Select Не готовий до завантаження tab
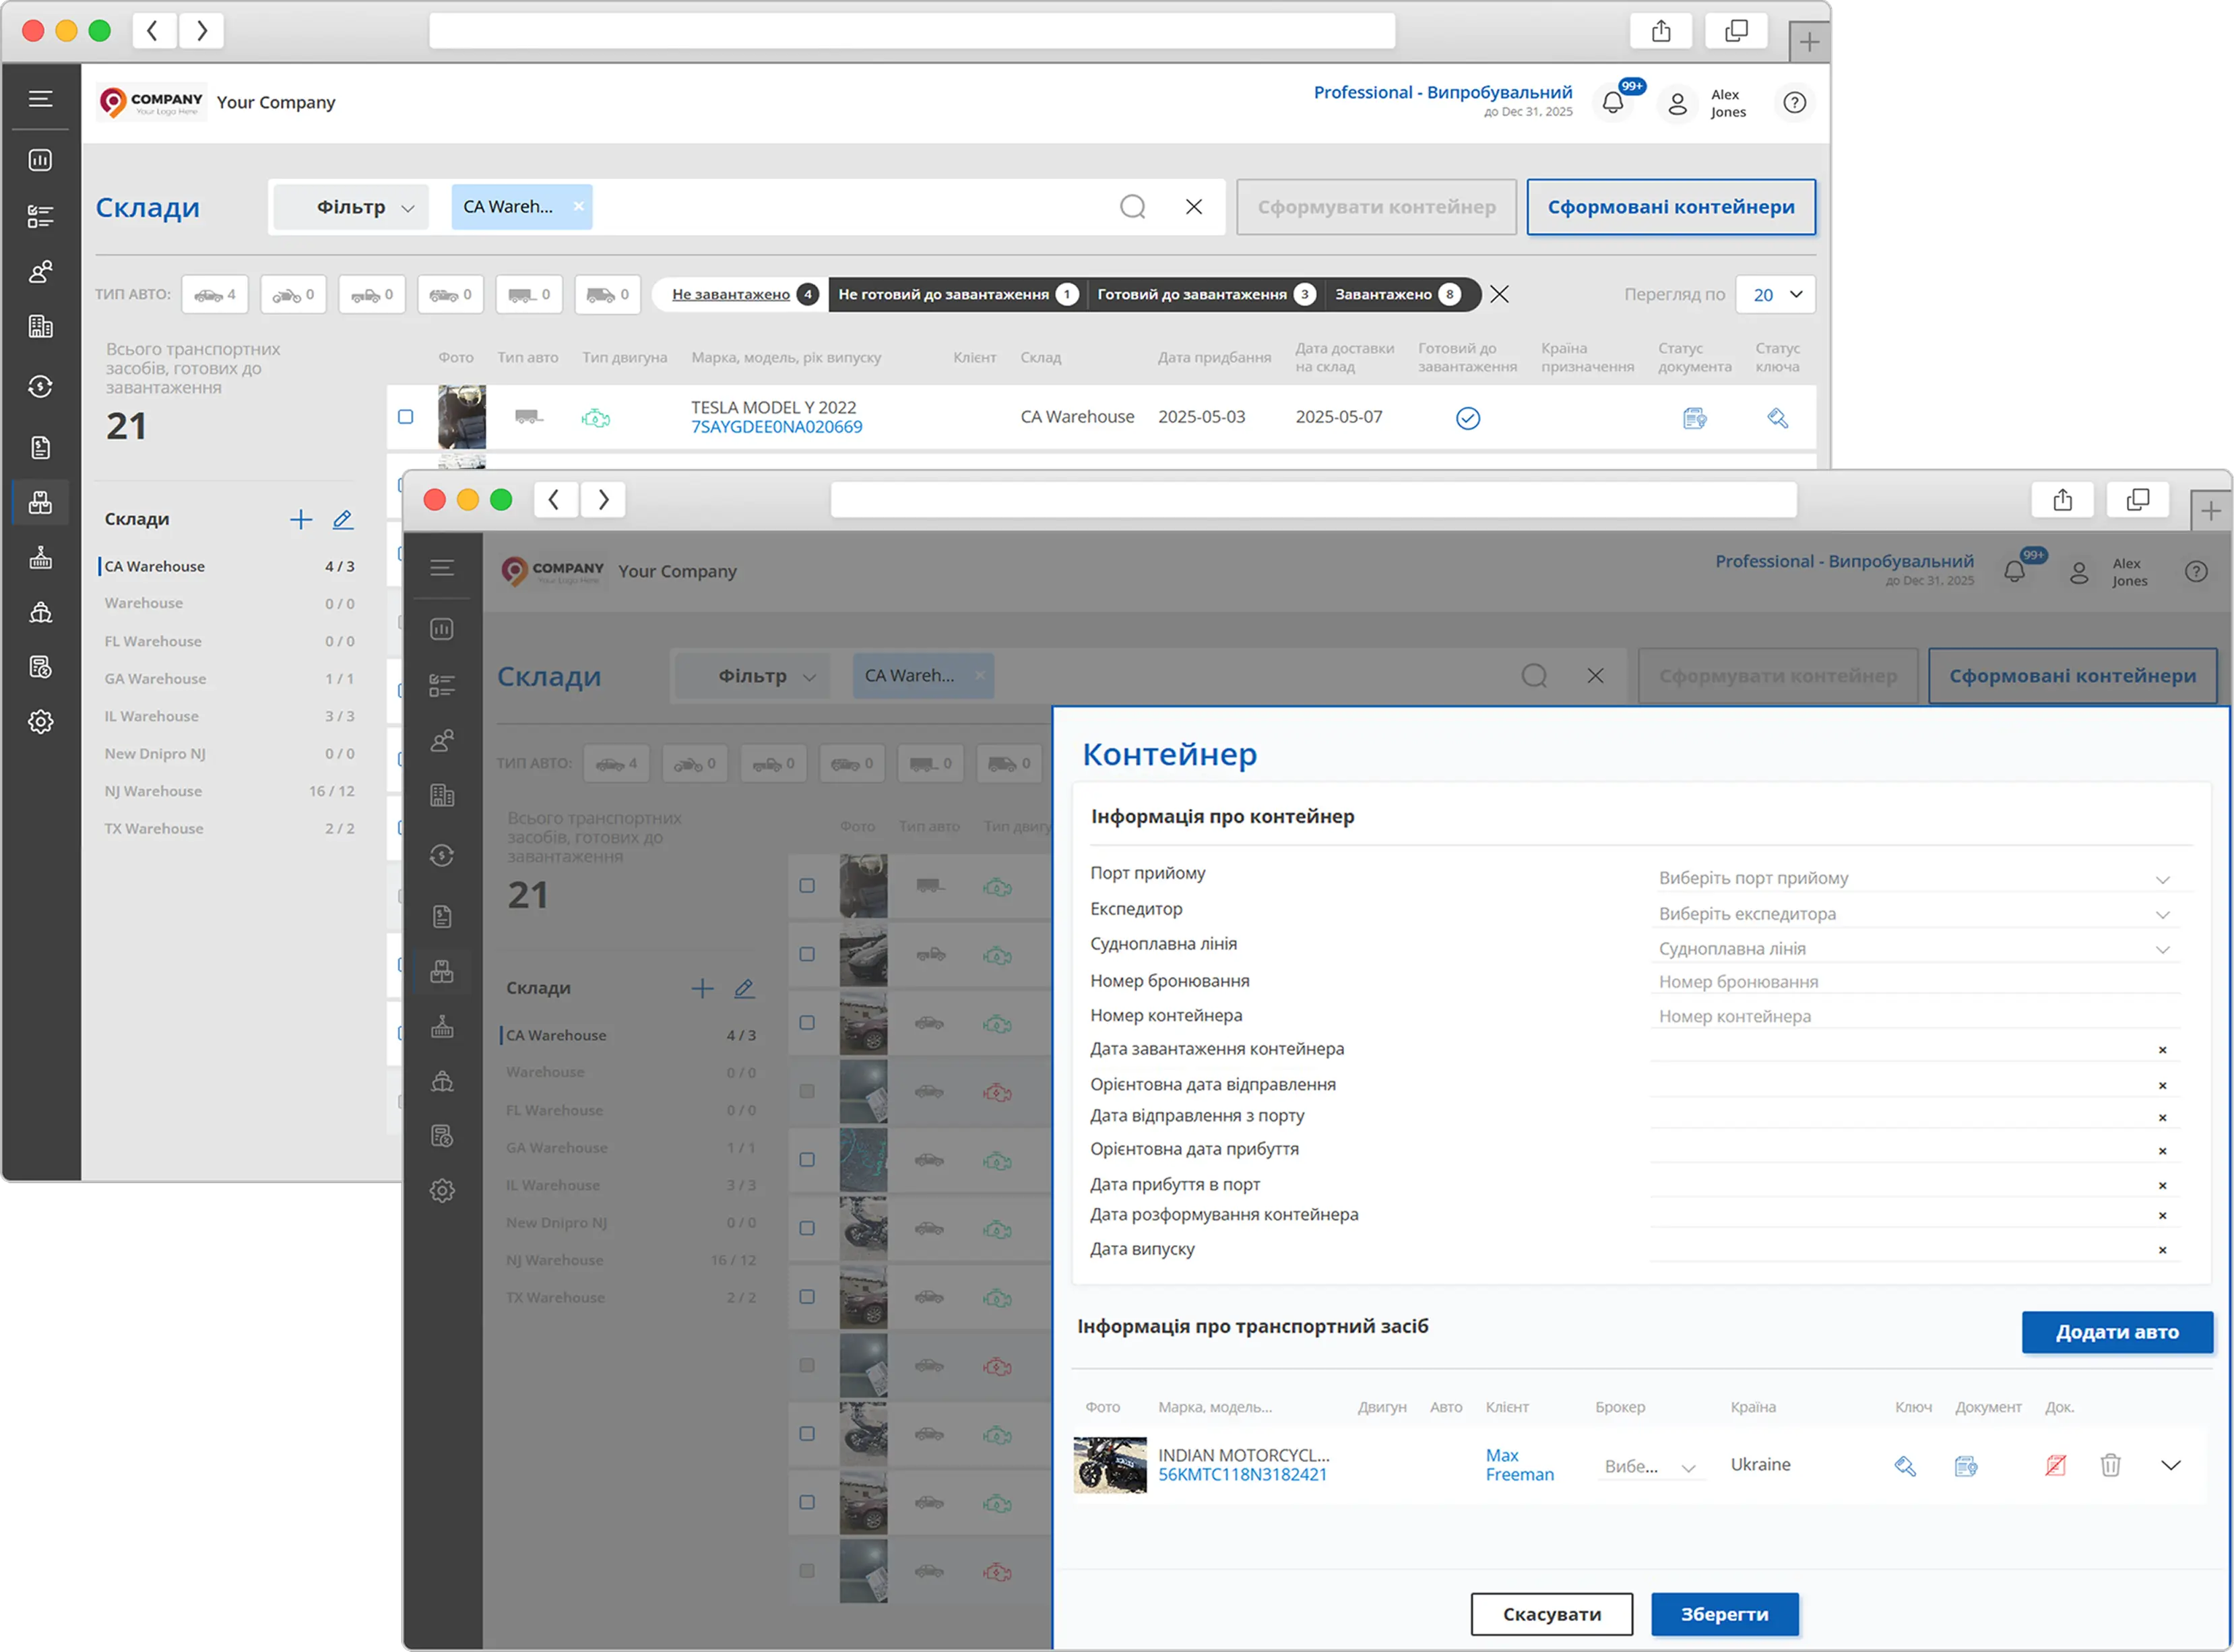The height and width of the screenshot is (1652, 2234). (958, 294)
